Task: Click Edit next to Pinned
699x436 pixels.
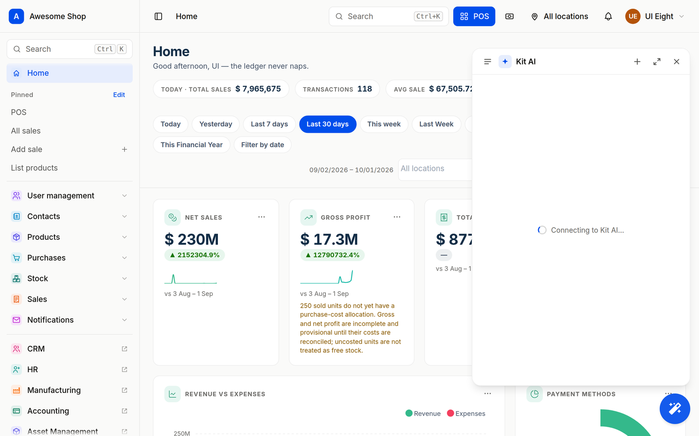Action: [119, 95]
